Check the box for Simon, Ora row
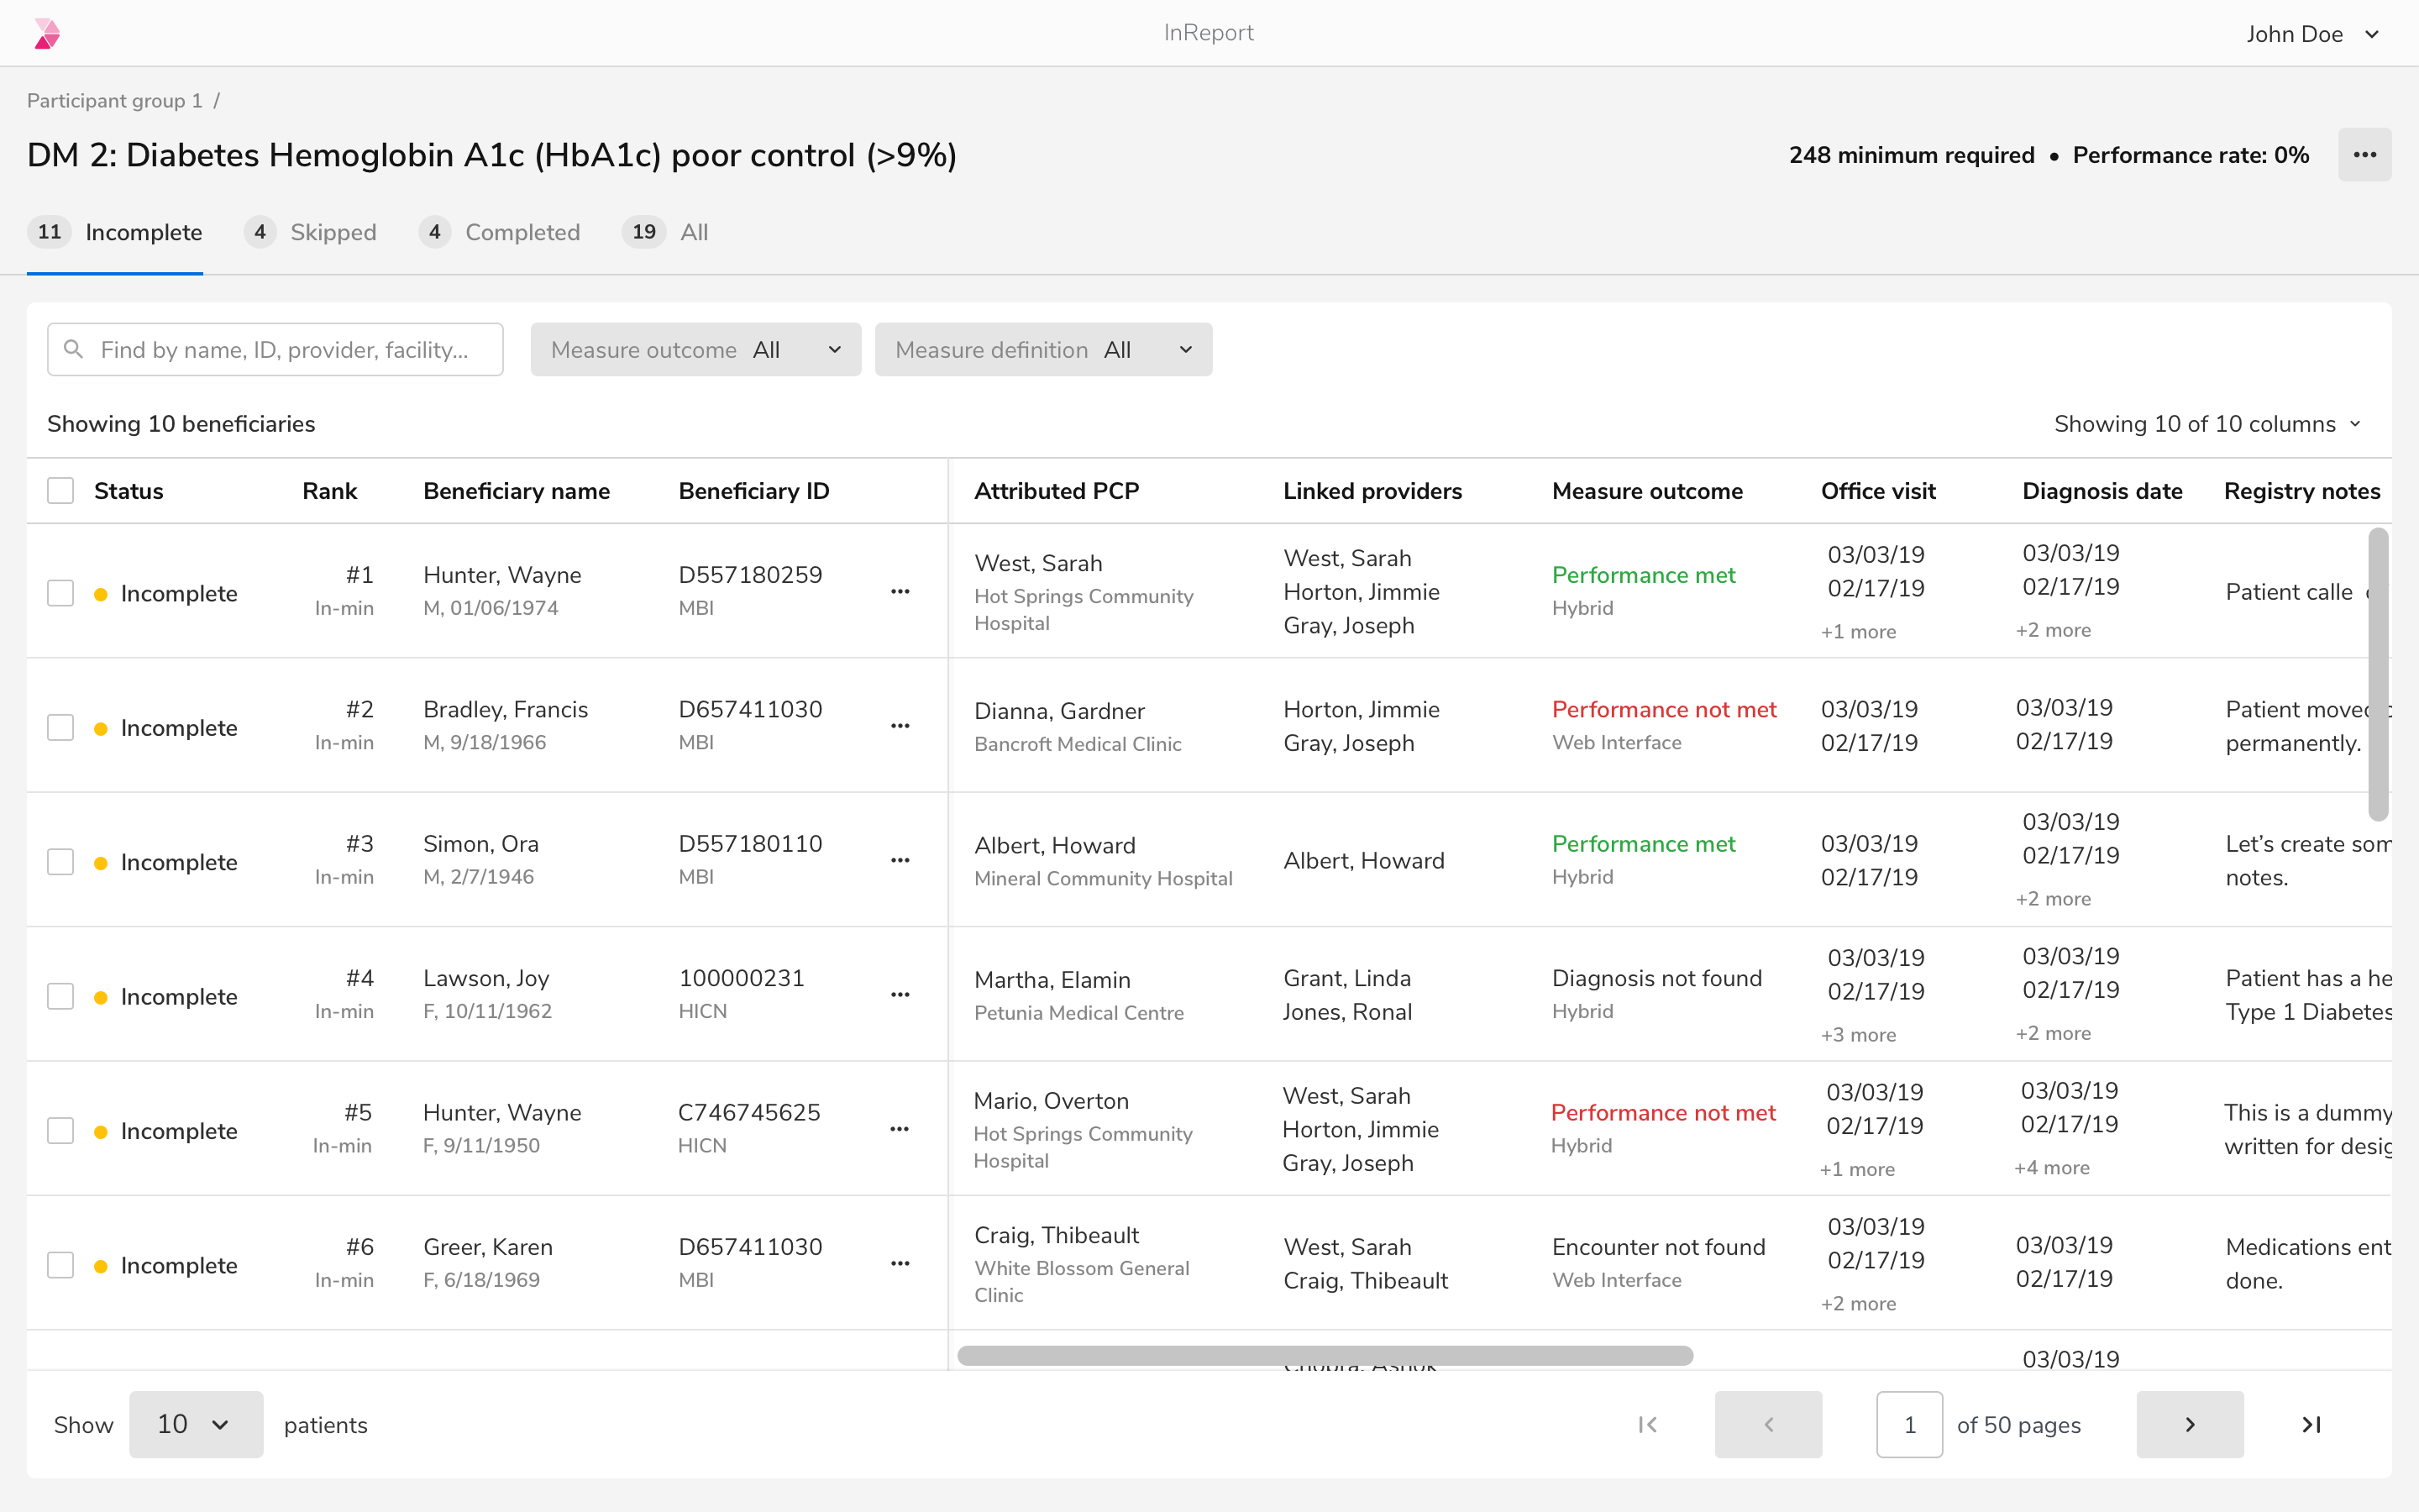The image size is (2419, 1512). pyautogui.click(x=61, y=862)
